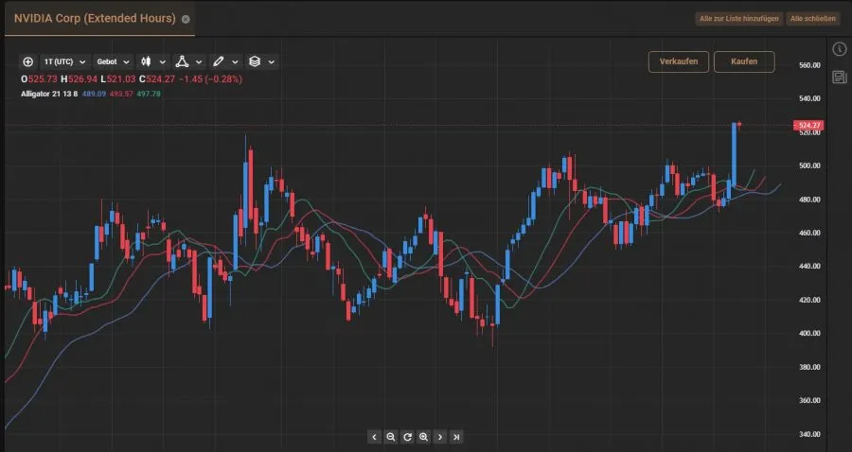Click the Alligator 21 13 8 indicator label
Image resolution: width=852 pixels, height=452 pixels.
49,94
